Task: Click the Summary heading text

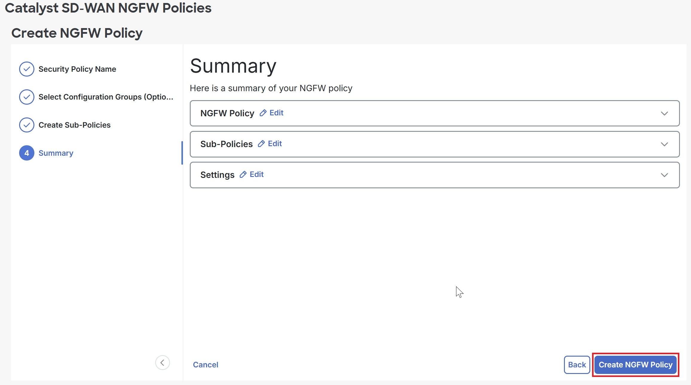Action: pos(233,66)
